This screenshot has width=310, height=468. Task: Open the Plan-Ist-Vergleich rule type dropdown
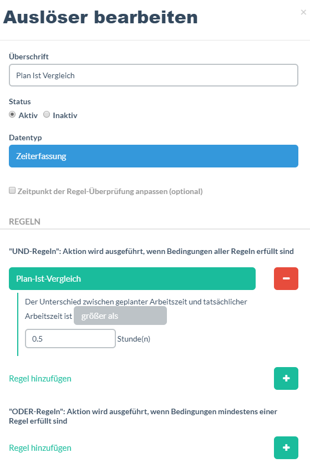132,278
